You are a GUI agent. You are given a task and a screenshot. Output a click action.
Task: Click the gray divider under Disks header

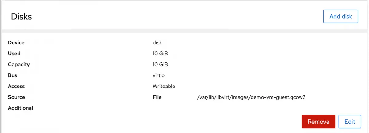pos(184,31)
